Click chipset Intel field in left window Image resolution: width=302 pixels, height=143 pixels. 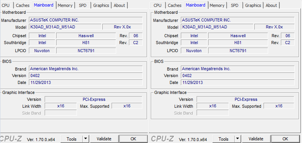coord(42,36)
